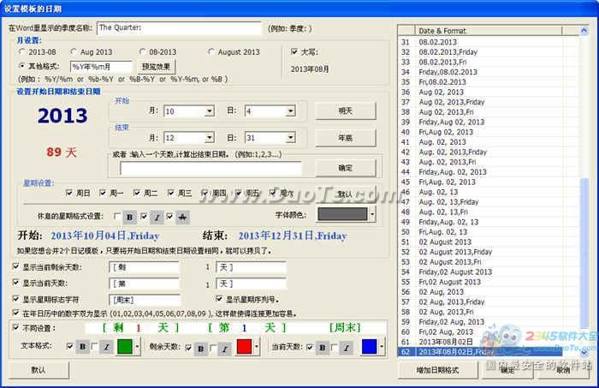Open dropdown arrow beside green text color
The width and height of the screenshot is (599, 388).
(x=137, y=347)
